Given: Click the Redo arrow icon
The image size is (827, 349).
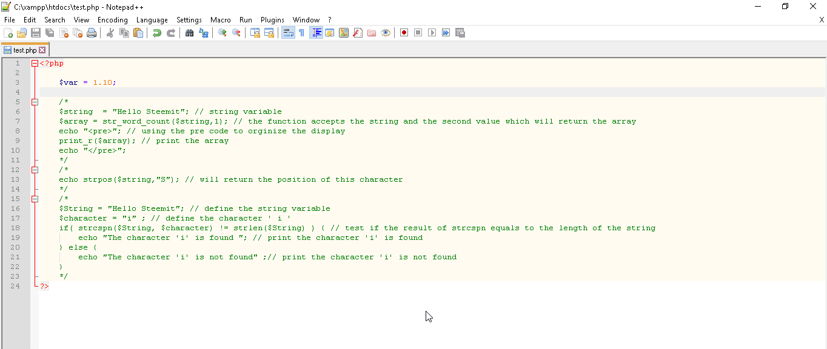Looking at the screenshot, I should (x=171, y=33).
